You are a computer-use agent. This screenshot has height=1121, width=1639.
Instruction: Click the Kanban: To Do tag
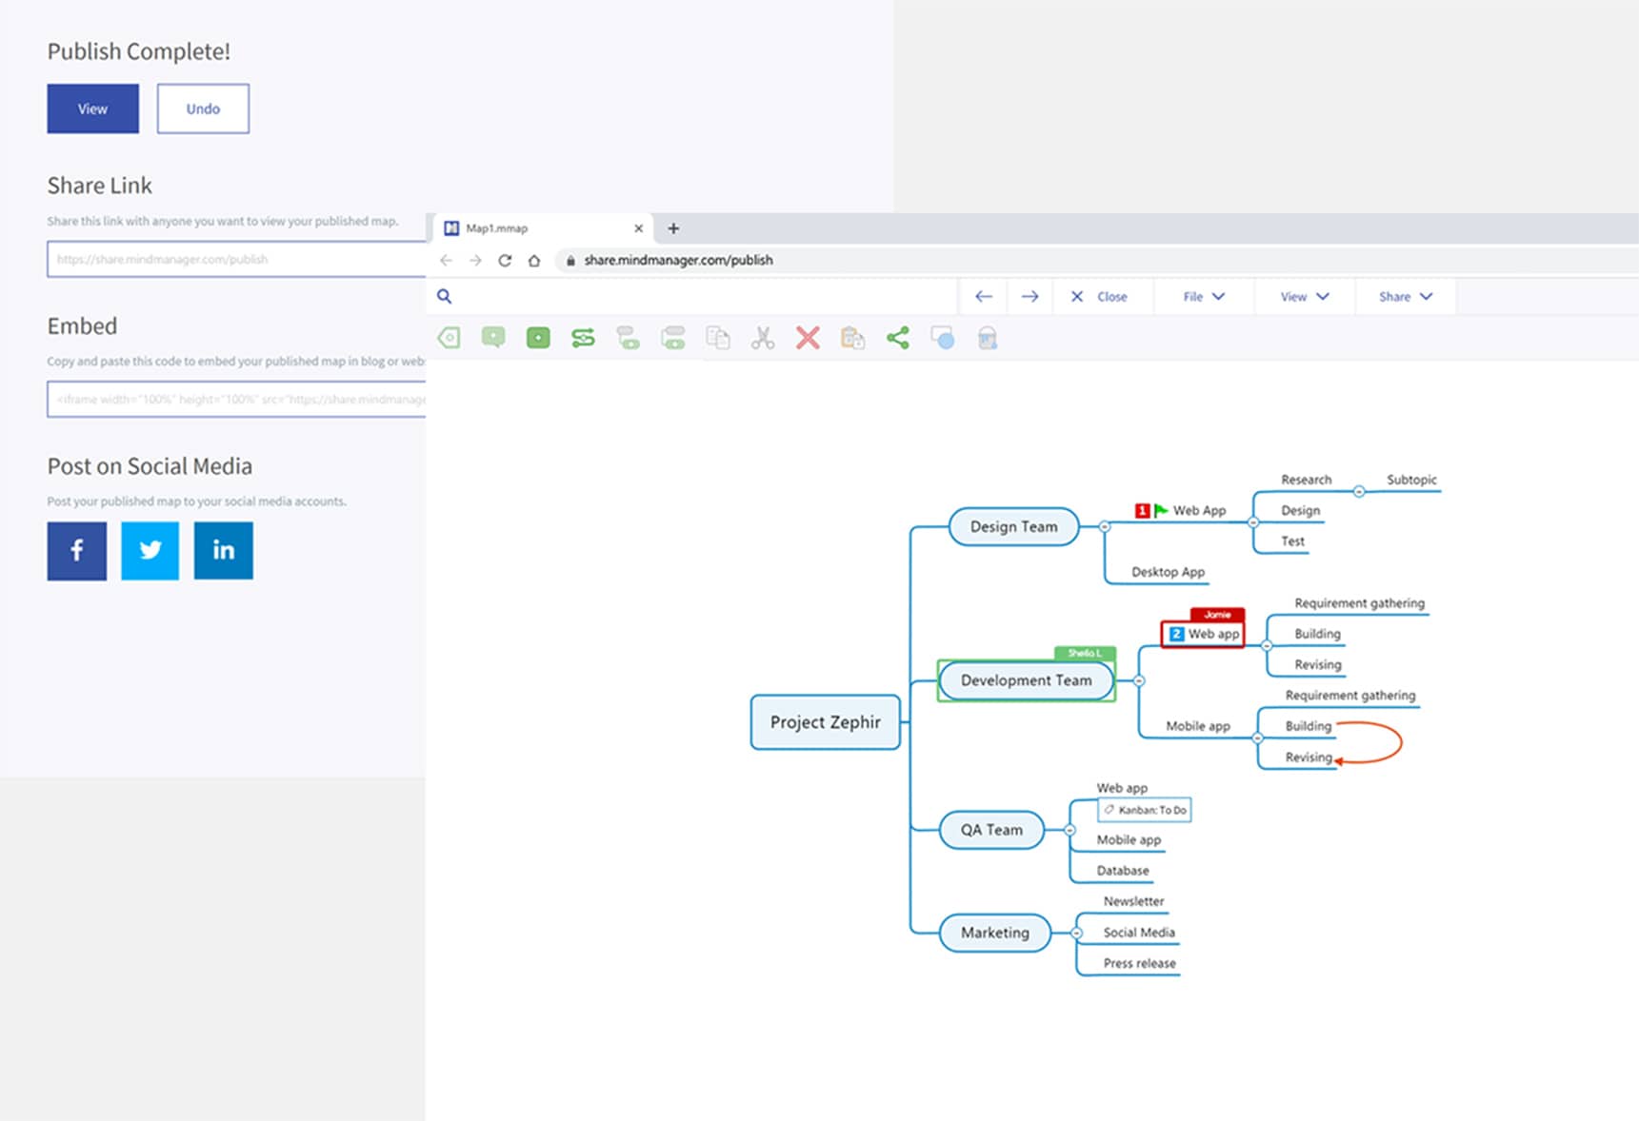tap(1145, 810)
